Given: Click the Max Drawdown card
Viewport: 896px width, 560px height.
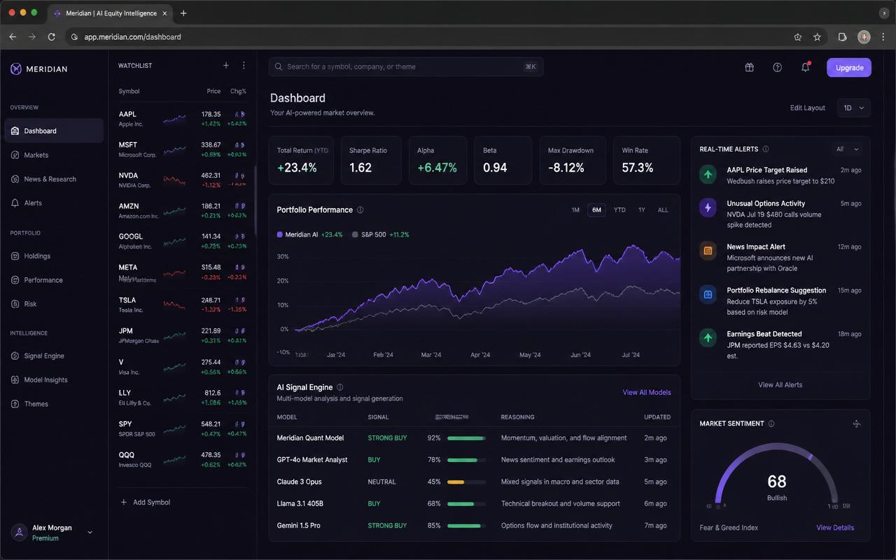Looking at the screenshot, I should pos(572,160).
